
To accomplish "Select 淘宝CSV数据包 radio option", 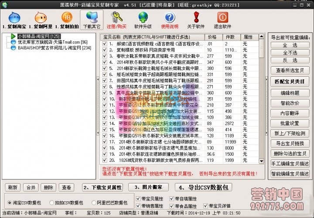I will click(10, 203).
